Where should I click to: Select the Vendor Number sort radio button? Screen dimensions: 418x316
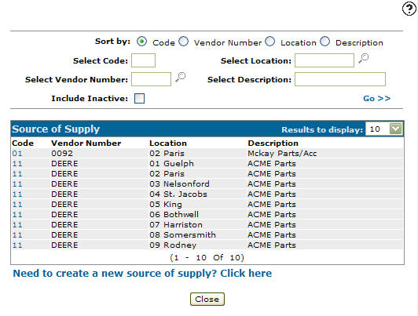click(x=183, y=42)
